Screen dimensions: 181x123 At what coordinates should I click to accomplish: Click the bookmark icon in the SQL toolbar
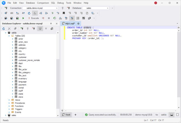click(x=64, y=13)
